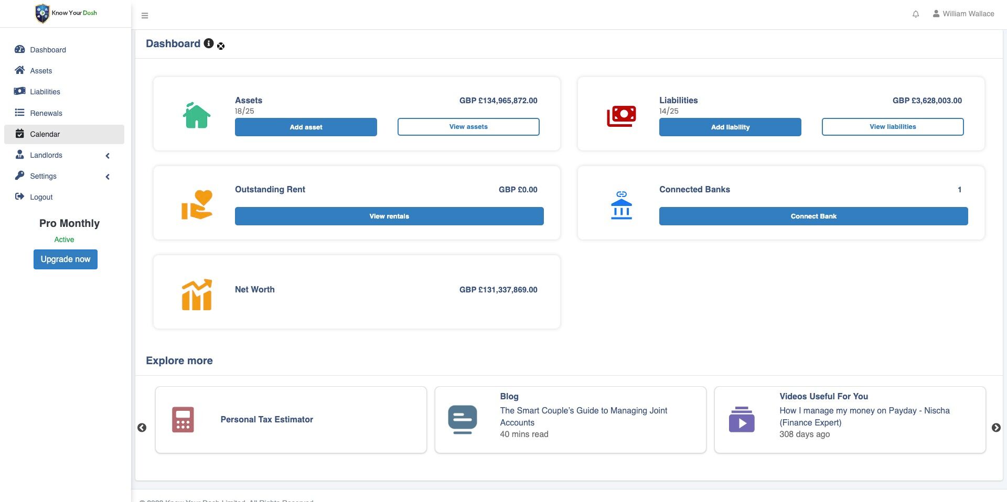
Task: Click the Dashboard info icon
Action: point(209,43)
